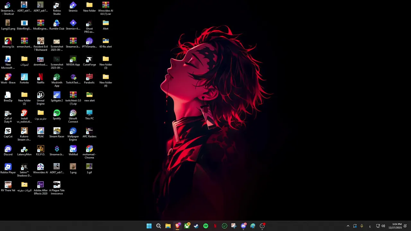Select the Kukoro Stream ch... icon
This screenshot has width=411, height=231.
pos(24,134)
